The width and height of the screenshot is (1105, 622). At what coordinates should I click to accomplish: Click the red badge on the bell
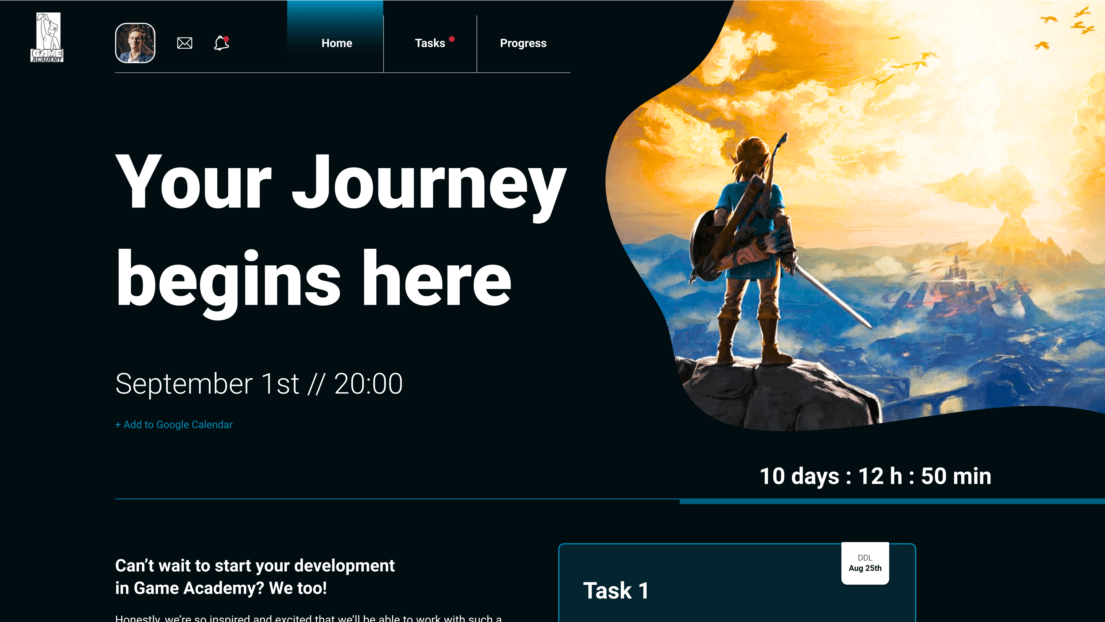(x=226, y=39)
